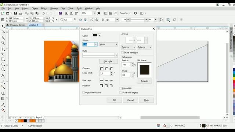Open the File menu
Viewport: 235px width, 132px height.
3,8
